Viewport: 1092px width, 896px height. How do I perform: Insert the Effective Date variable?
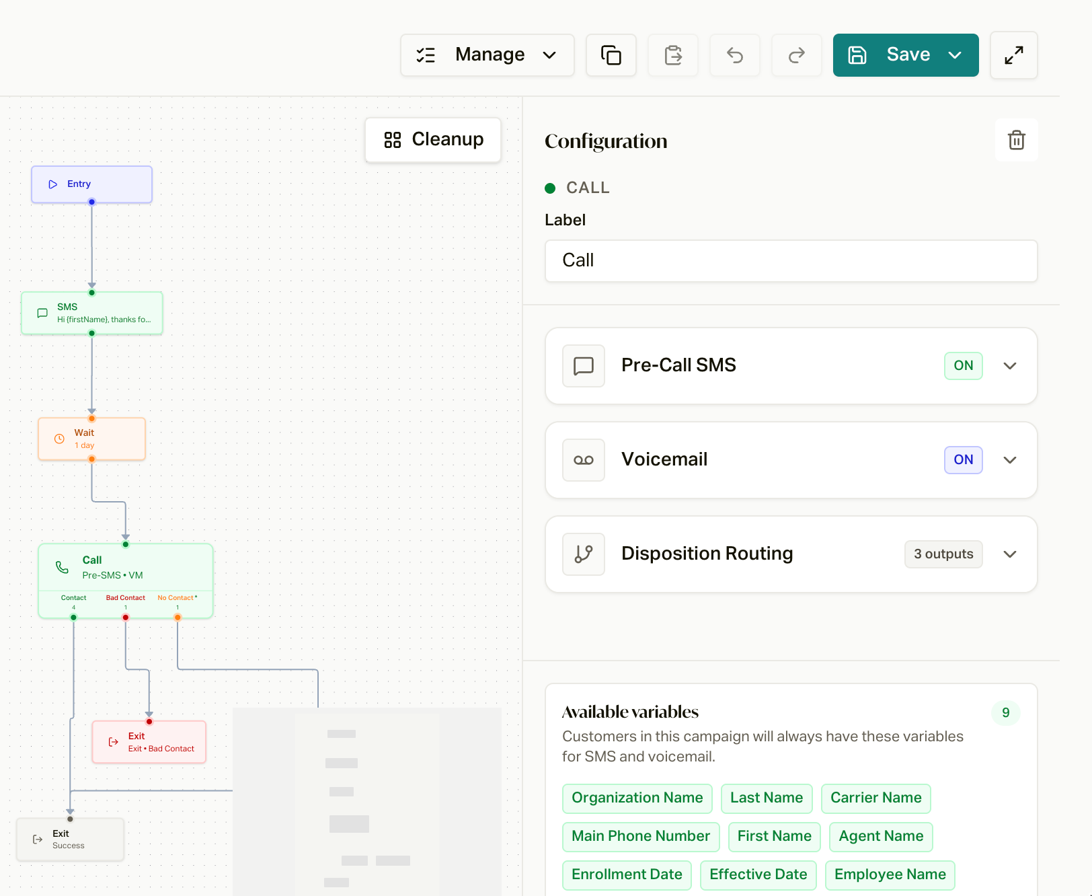[758, 875]
